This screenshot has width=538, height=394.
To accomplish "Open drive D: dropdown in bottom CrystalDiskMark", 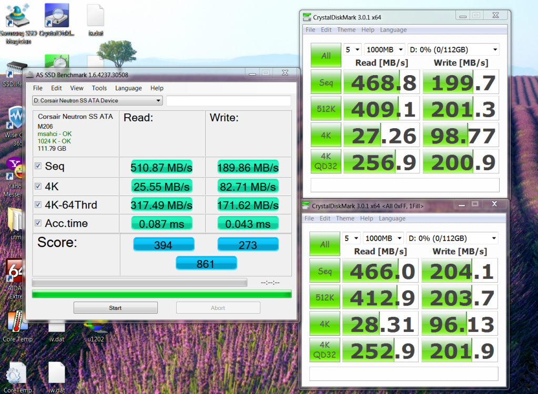I will coord(452,238).
